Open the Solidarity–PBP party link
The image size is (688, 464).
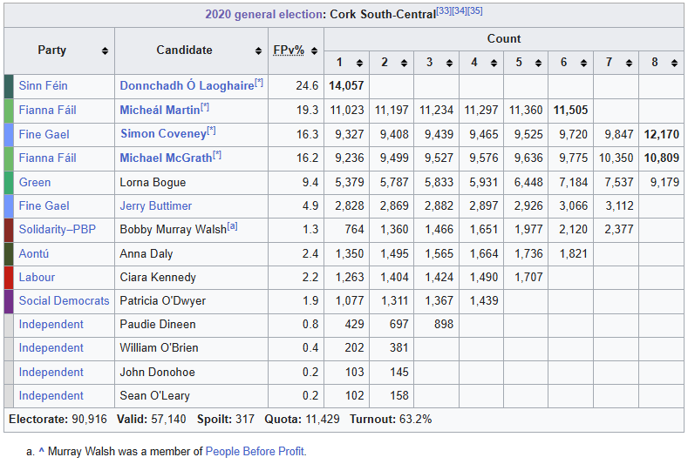click(x=57, y=230)
